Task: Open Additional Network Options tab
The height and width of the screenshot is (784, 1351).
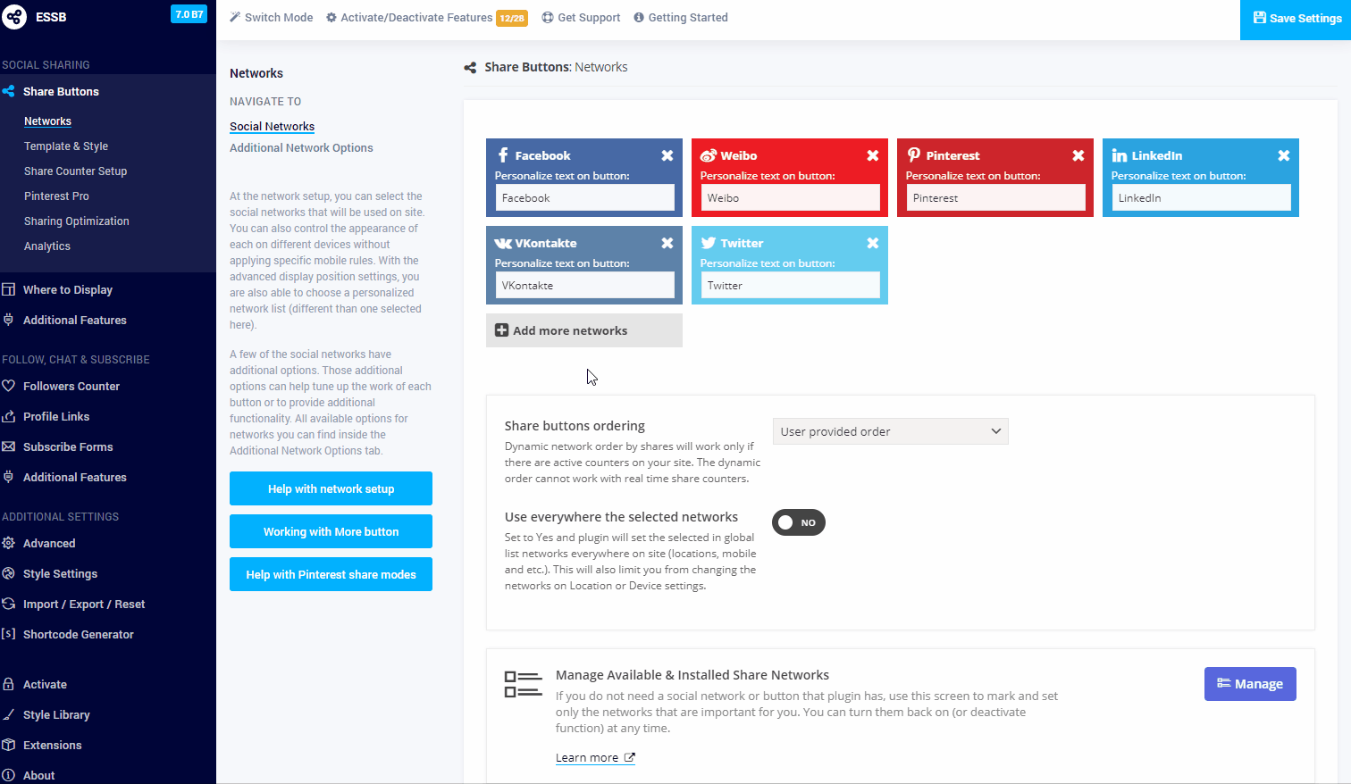Action: tap(301, 148)
